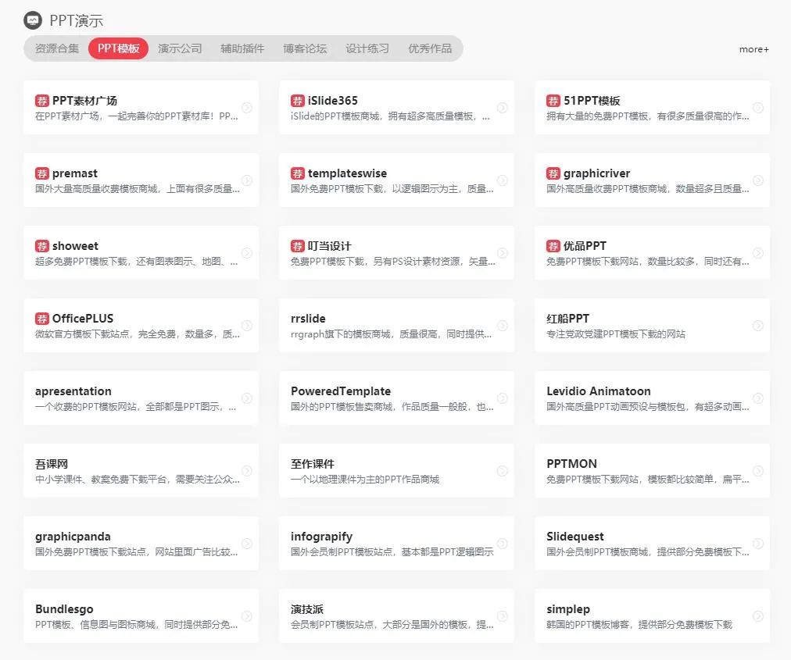Viewport: 791px width, 660px height.
Task: Click the red 荐 badge next to PPT素材广场
Action: point(42,100)
